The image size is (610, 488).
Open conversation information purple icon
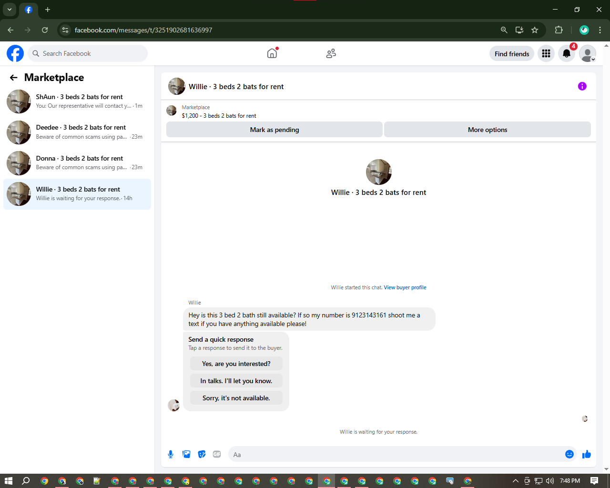[582, 86]
